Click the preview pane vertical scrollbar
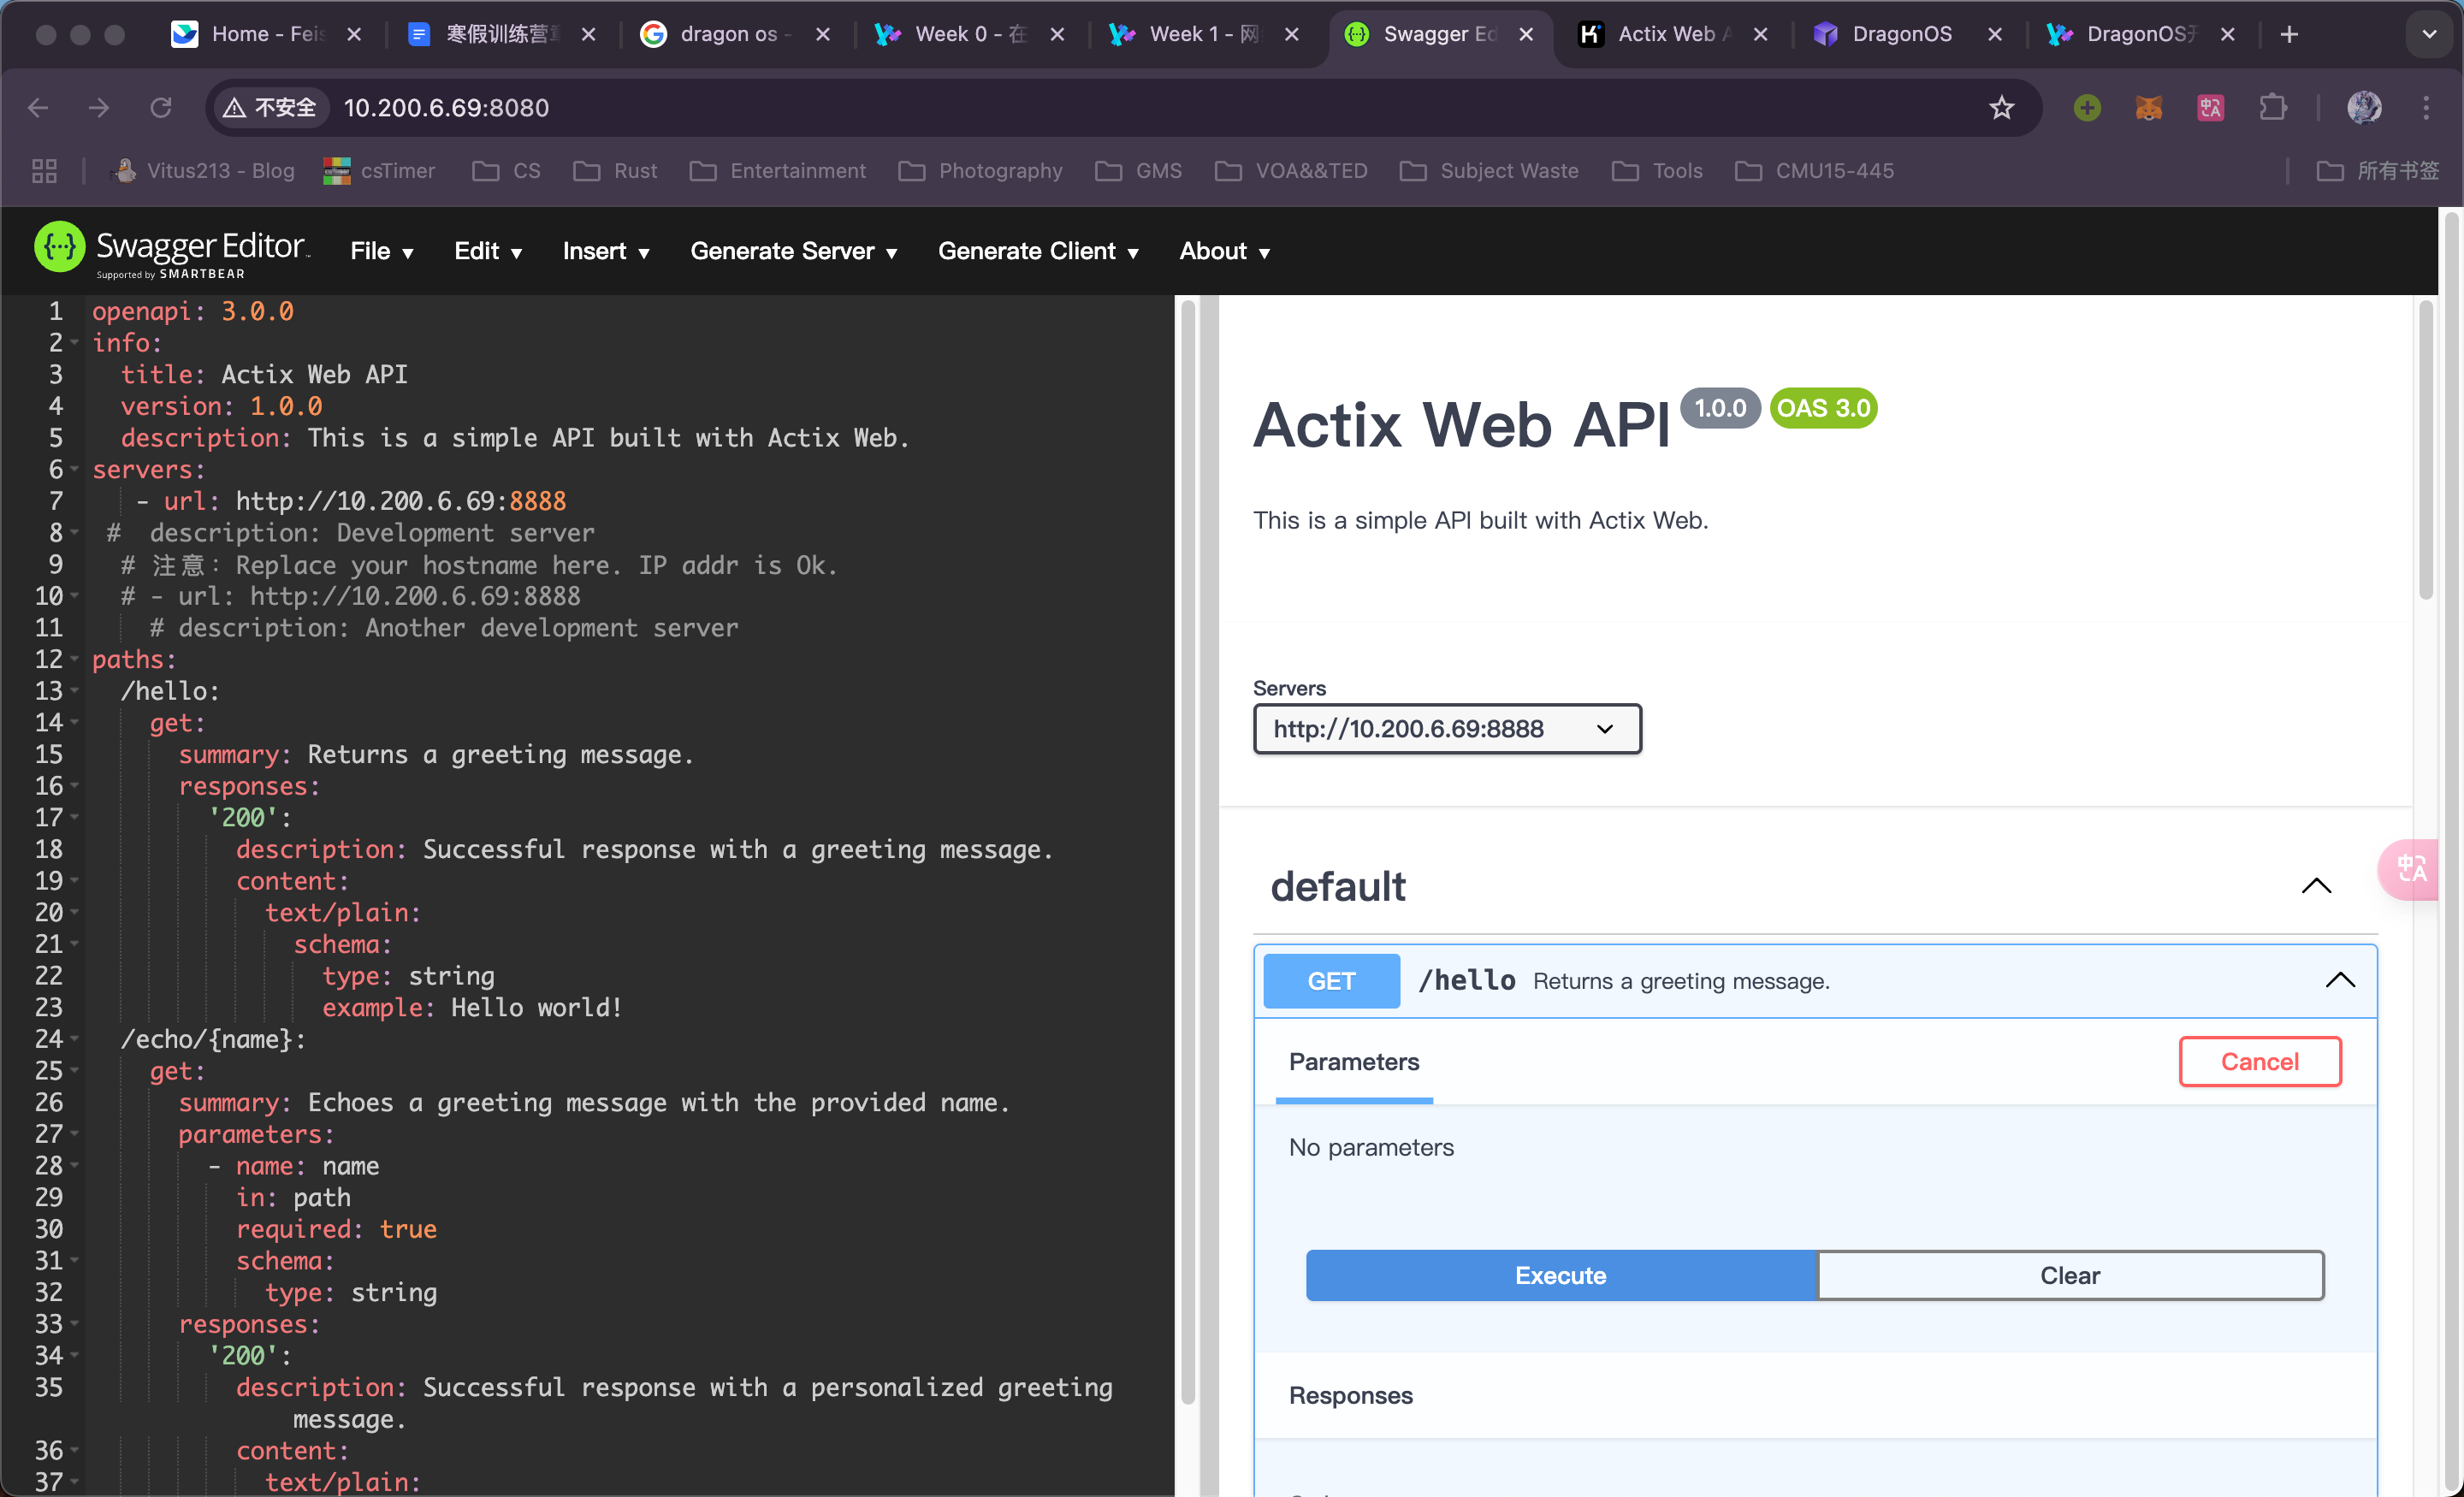2464x1497 pixels. click(2425, 450)
